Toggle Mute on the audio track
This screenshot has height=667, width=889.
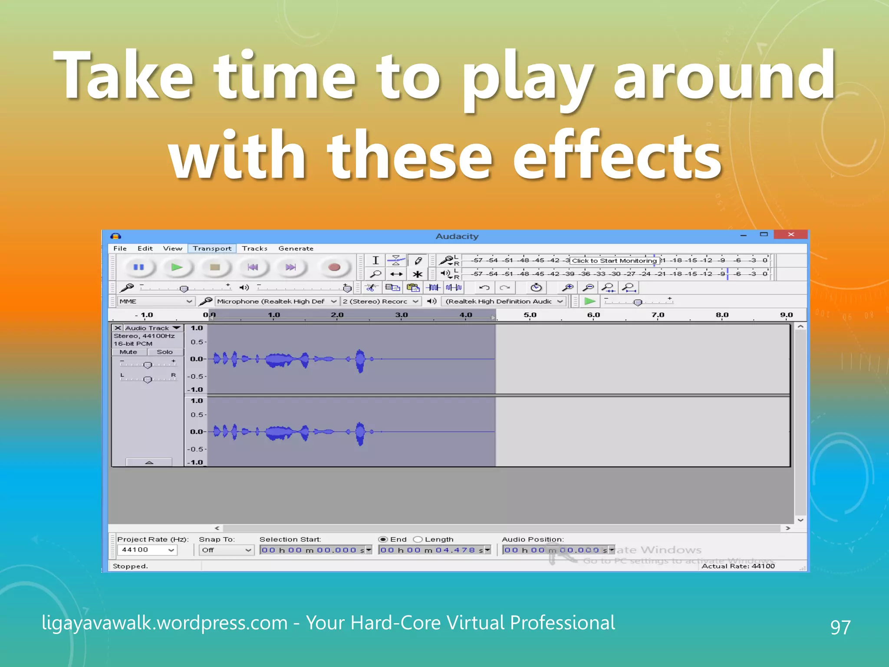click(129, 352)
